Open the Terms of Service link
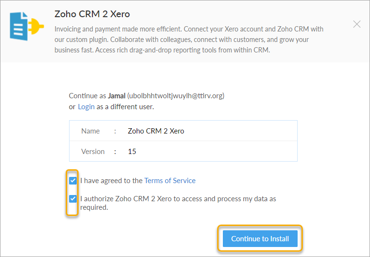Image resolution: width=370 pixels, height=257 pixels. tap(170, 181)
